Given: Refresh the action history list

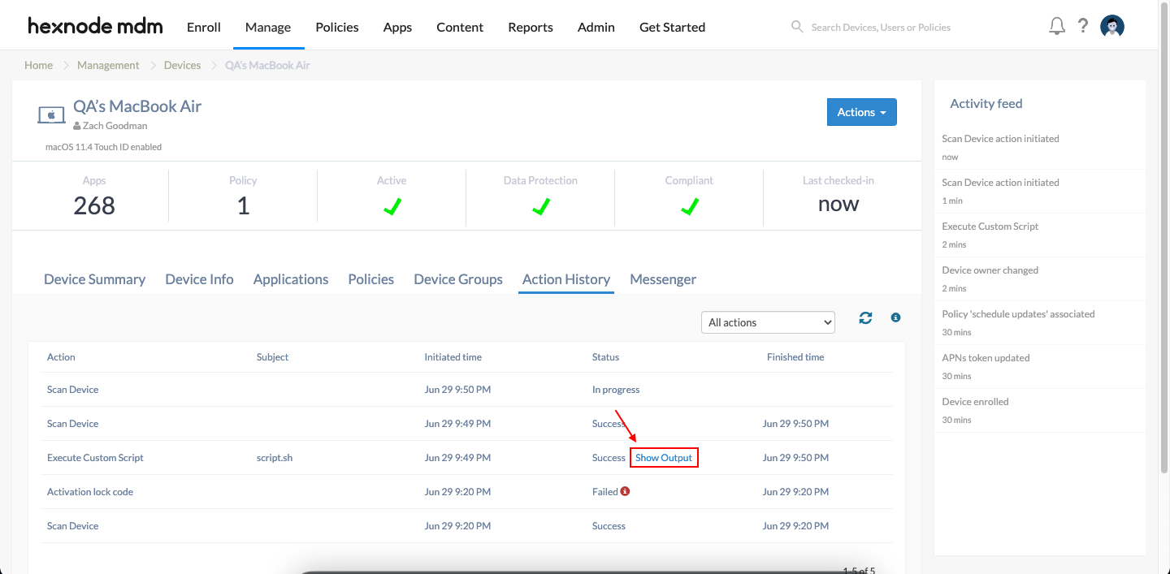Looking at the screenshot, I should [x=865, y=318].
